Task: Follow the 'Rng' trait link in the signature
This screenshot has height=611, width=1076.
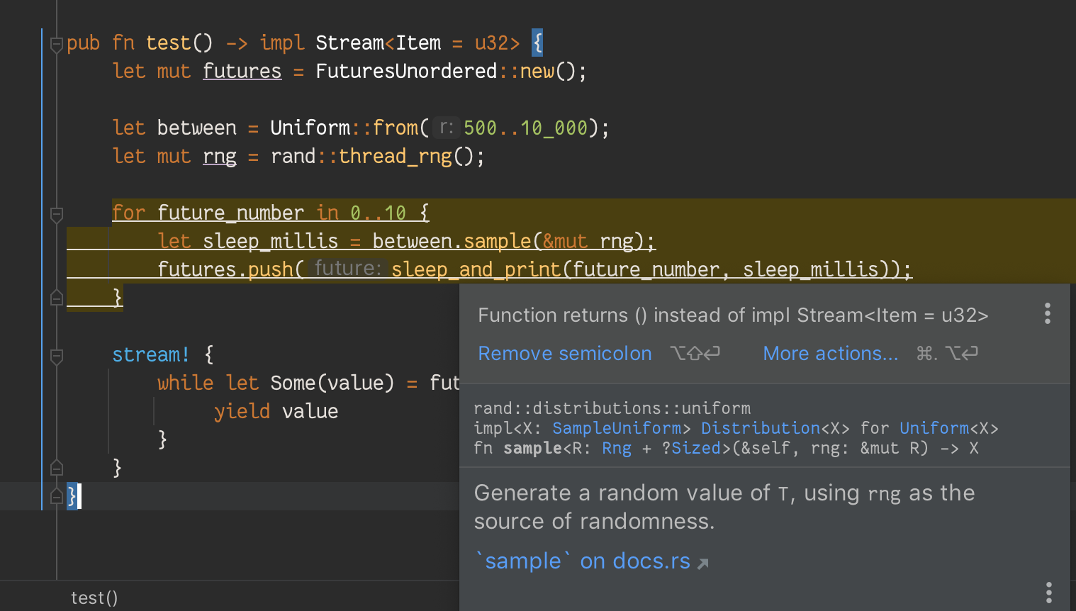Action: (x=617, y=448)
